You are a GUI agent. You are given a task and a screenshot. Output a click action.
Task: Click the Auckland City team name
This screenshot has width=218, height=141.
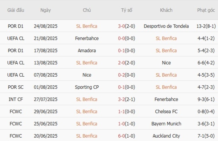click(x=166, y=136)
